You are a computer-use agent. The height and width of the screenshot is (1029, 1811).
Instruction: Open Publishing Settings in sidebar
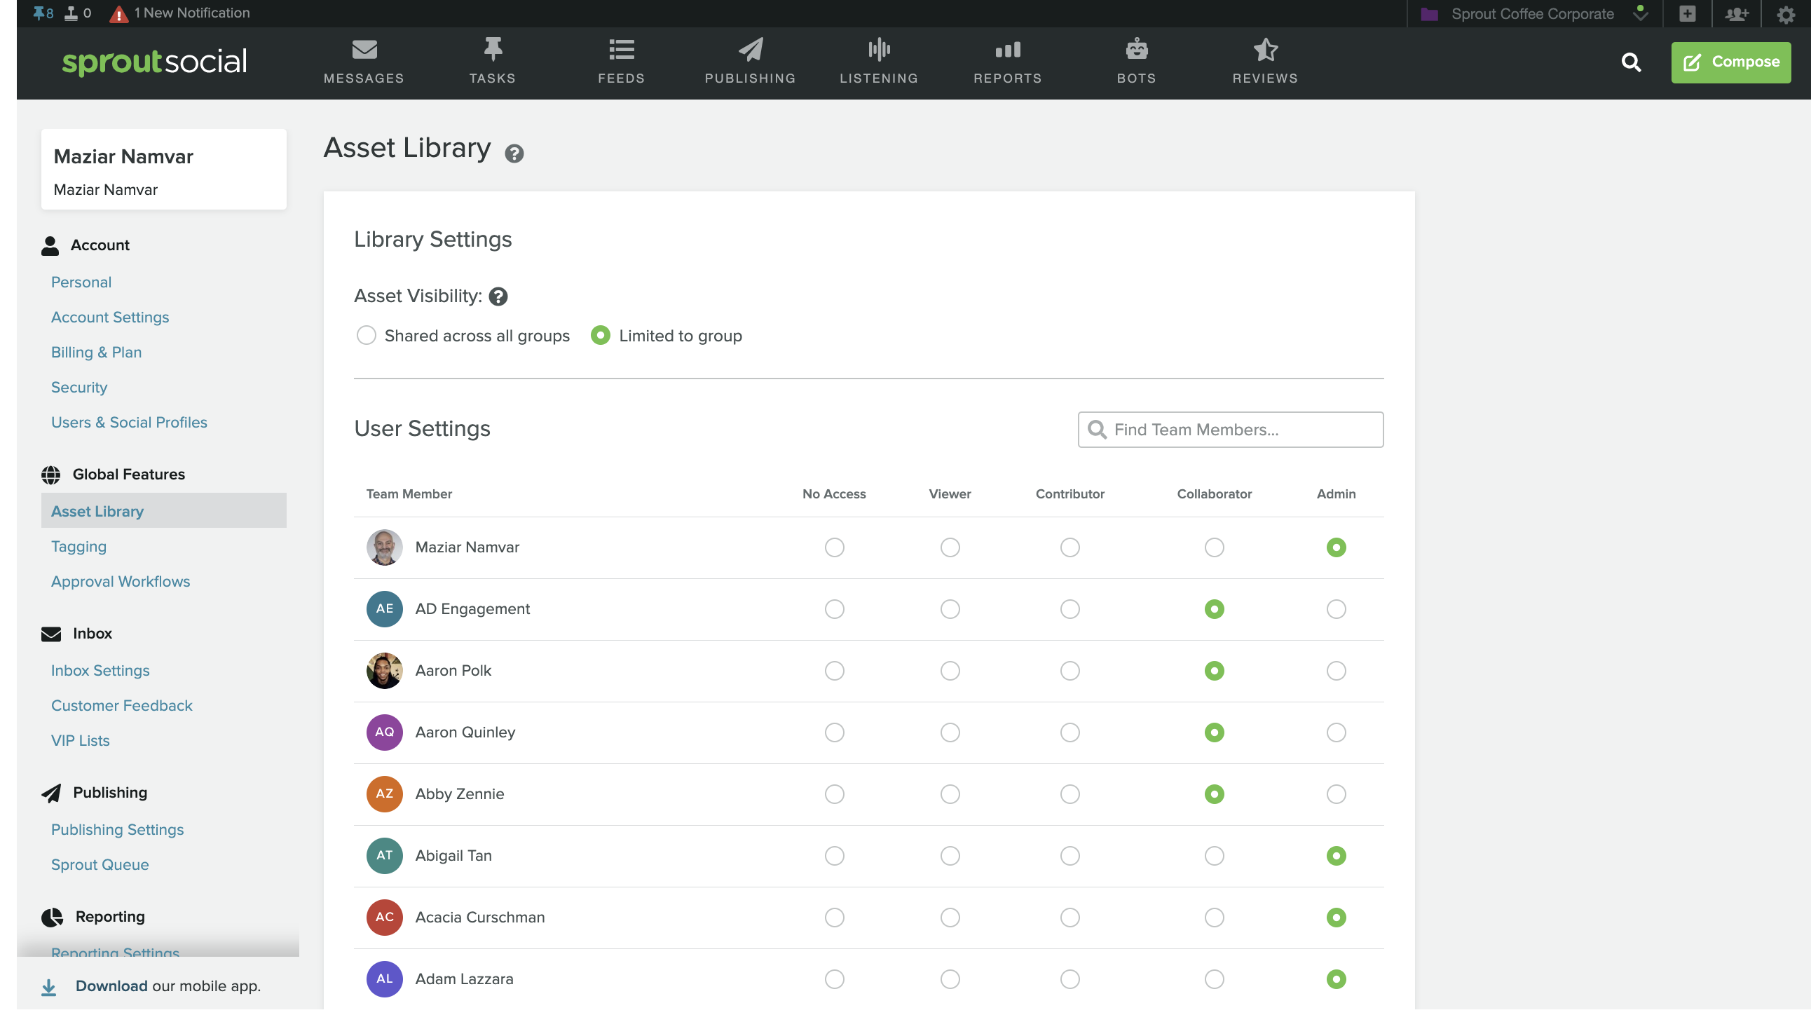(x=117, y=830)
